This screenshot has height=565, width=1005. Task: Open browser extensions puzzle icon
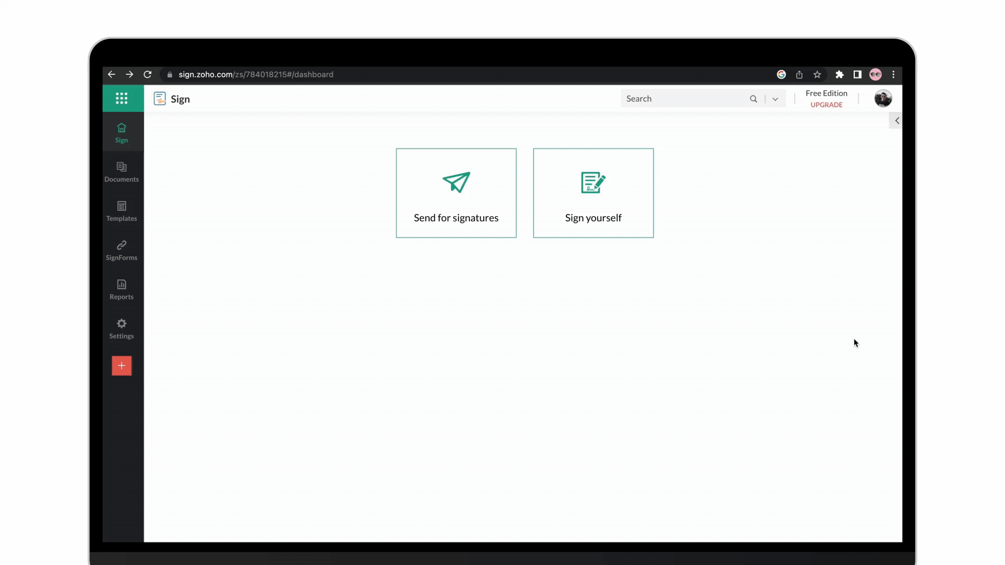coord(840,74)
